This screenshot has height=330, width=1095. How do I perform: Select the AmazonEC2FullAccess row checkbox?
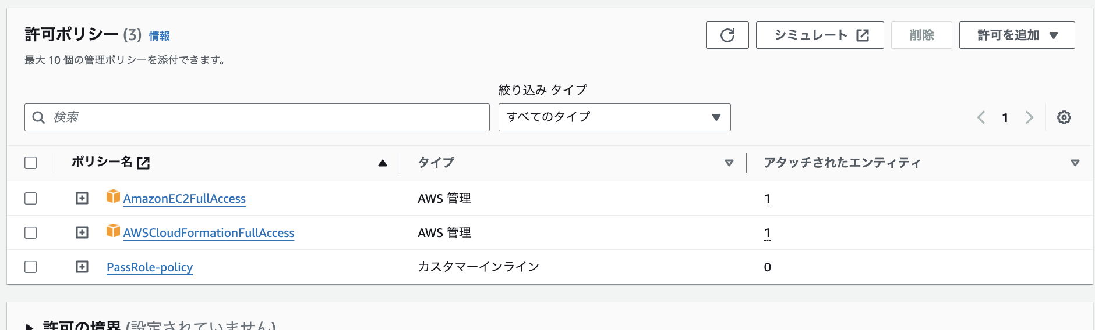31,199
